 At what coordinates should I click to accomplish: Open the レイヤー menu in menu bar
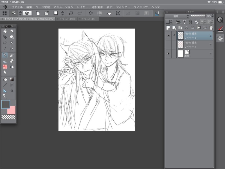pos(83,7)
